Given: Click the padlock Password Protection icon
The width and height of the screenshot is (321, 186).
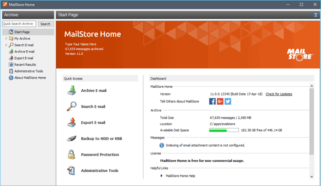Looking at the screenshot, I should 71,154.
